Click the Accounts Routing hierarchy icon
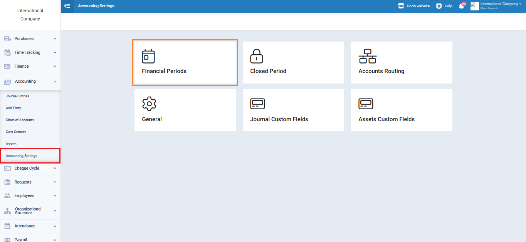526x242 pixels. point(367,56)
